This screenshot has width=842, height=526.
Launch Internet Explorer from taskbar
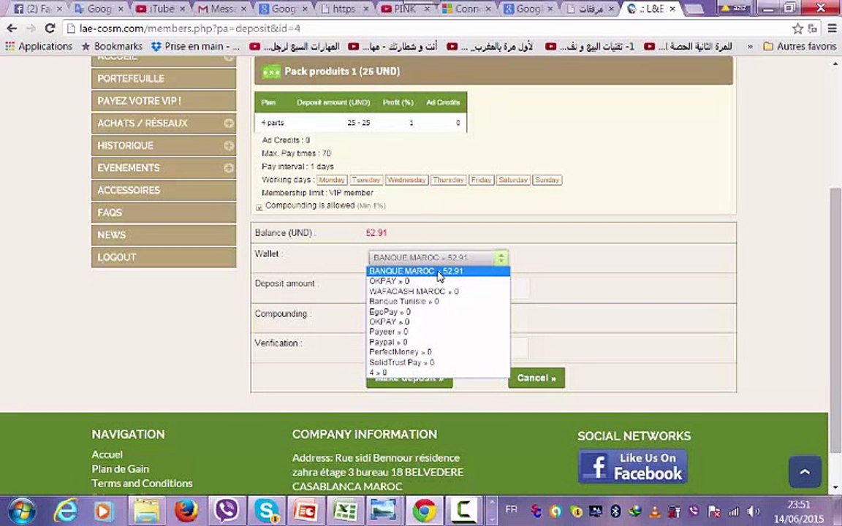point(66,511)
